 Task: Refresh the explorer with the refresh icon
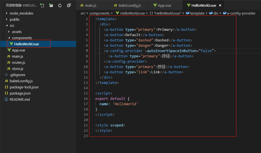(60, 6)
